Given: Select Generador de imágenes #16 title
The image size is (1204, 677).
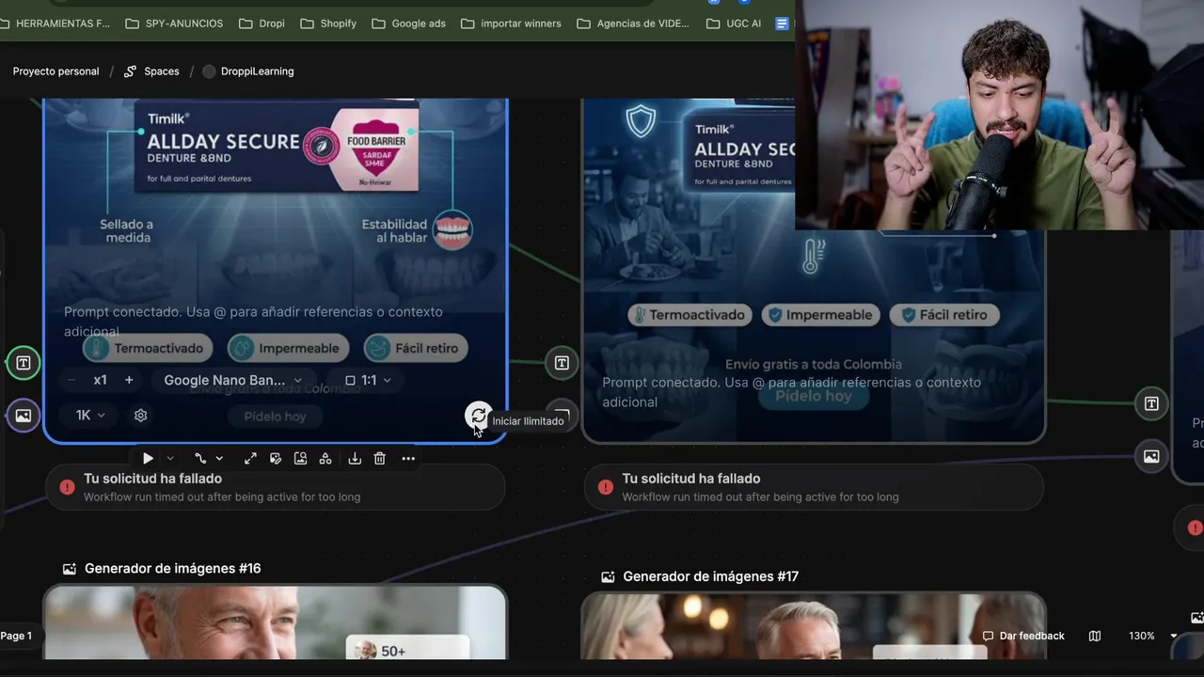Looking at the screenshot, I should (x=173, y=568).
